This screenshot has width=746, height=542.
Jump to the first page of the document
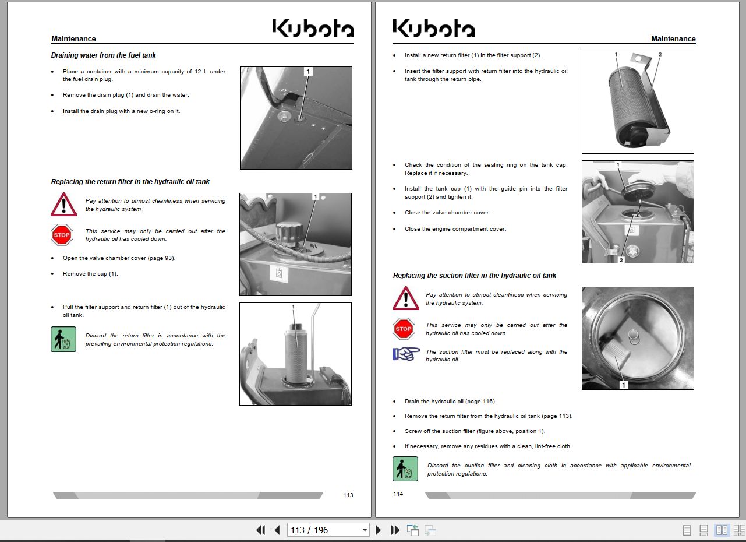pos(260,530)
